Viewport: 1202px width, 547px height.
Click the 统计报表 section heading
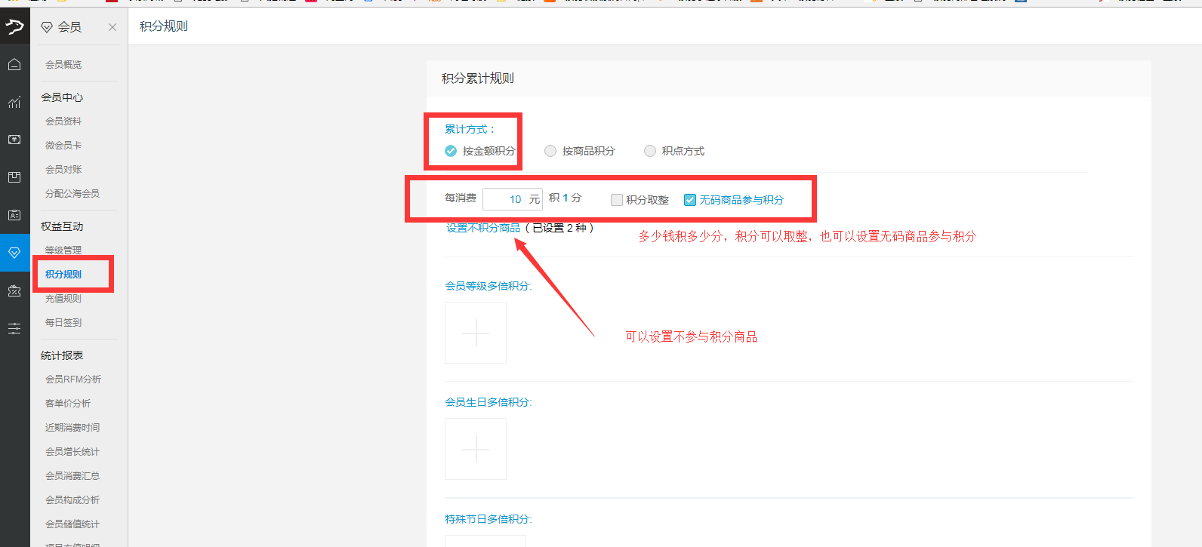[62, 355]
